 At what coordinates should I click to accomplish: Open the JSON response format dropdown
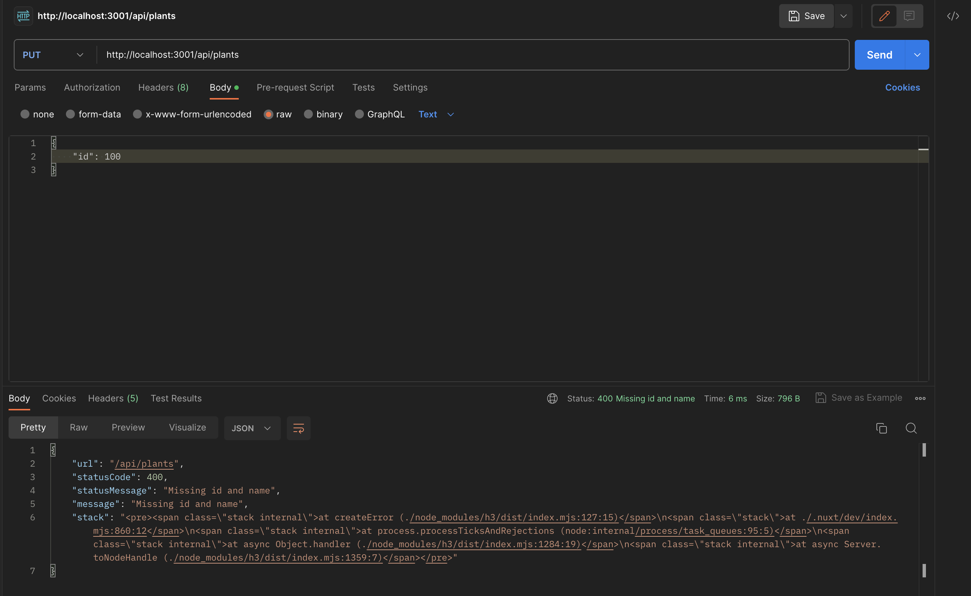(252, 428)
